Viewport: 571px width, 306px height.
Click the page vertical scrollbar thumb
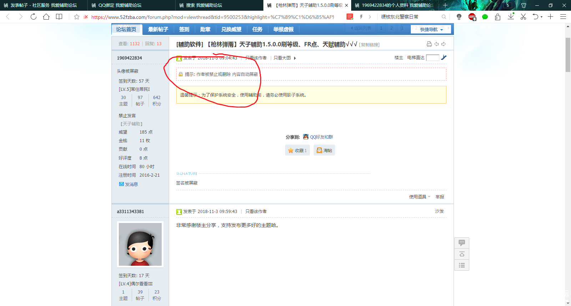point(568,55)
